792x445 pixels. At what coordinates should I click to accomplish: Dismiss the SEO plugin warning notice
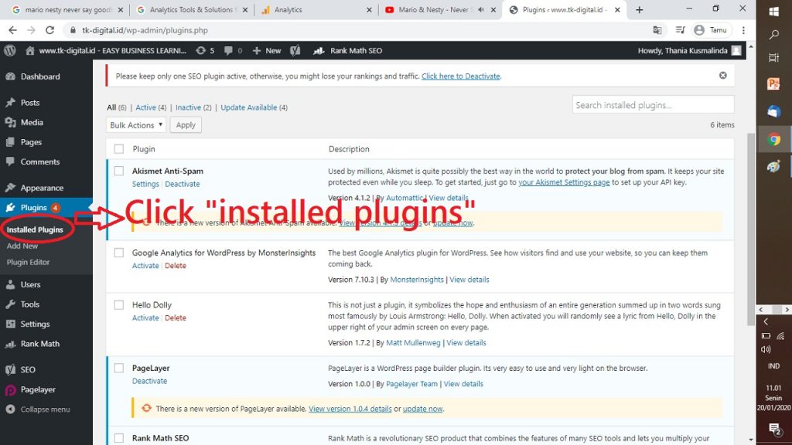722,76
